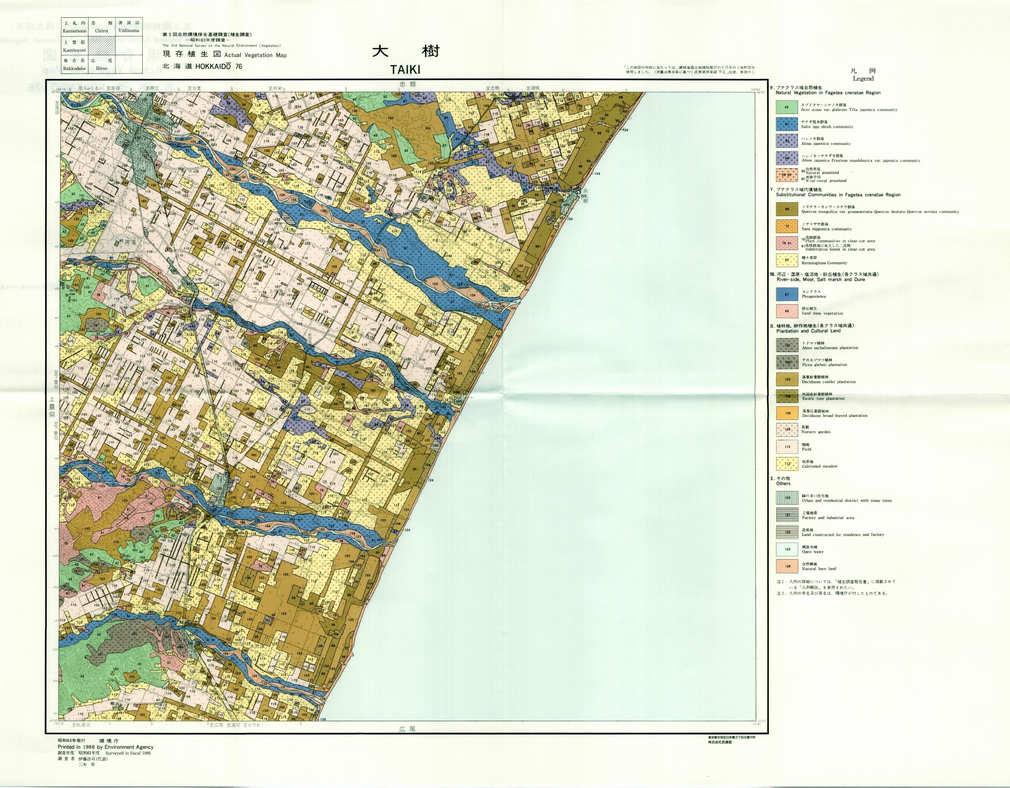1010x788 pixels.
Task: Click the hatched current-sheet cell in index map
Action: pyautogui.click(x=102, y=46)
